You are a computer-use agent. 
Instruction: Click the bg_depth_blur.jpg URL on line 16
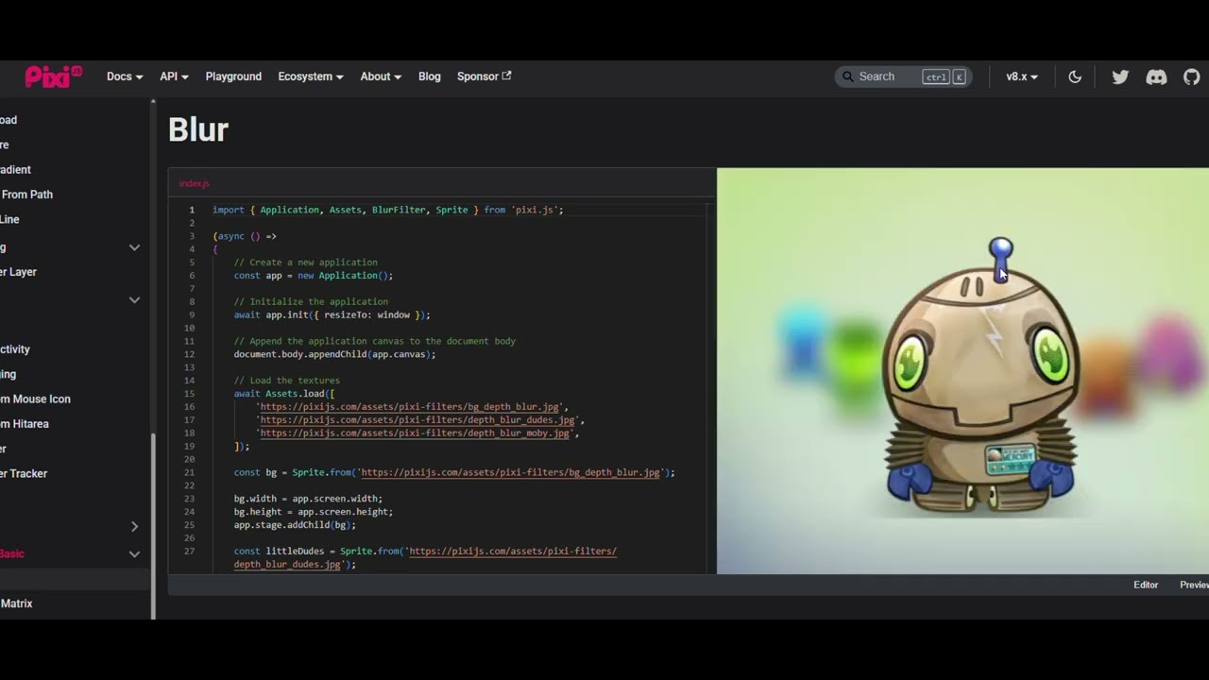tap(410, 407)
